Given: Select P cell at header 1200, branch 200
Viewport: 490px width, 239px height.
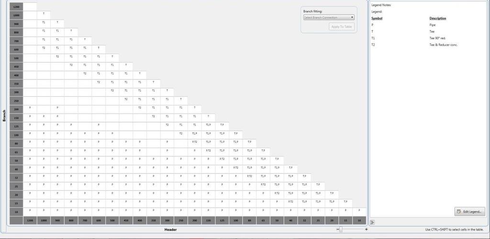Looking at the screenshot, I should point(30,109).
